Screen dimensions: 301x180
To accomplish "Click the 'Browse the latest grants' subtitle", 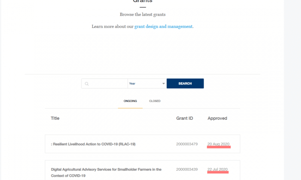I will tap(143, 14).
